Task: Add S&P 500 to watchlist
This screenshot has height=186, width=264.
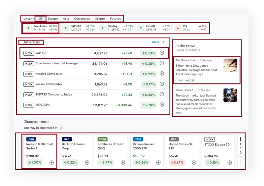Action: coord(162,53)
